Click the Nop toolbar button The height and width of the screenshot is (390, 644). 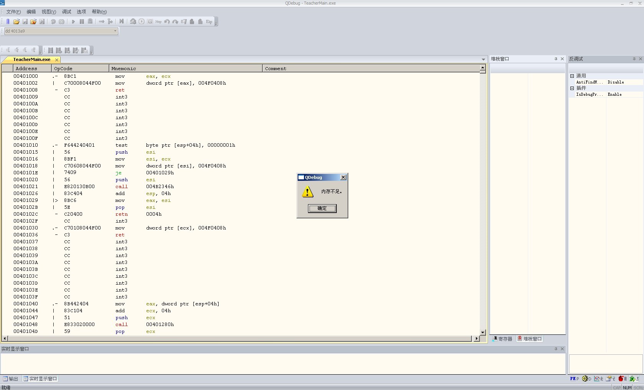pos(158,22)
